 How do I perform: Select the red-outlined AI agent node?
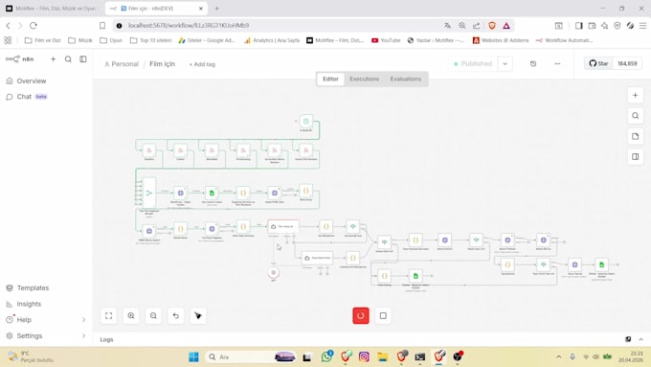(x=283, y=226)
